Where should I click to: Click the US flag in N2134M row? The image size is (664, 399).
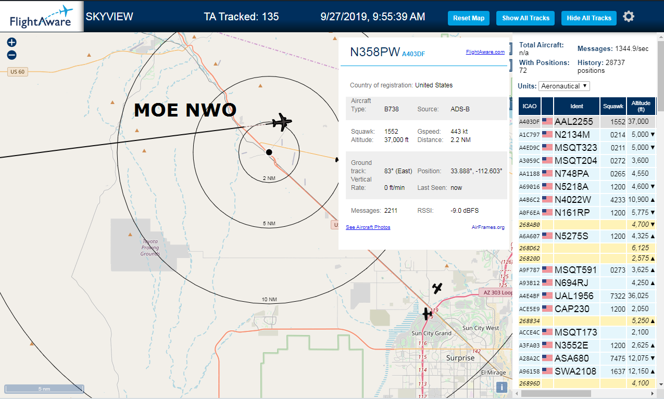(547, 135)
